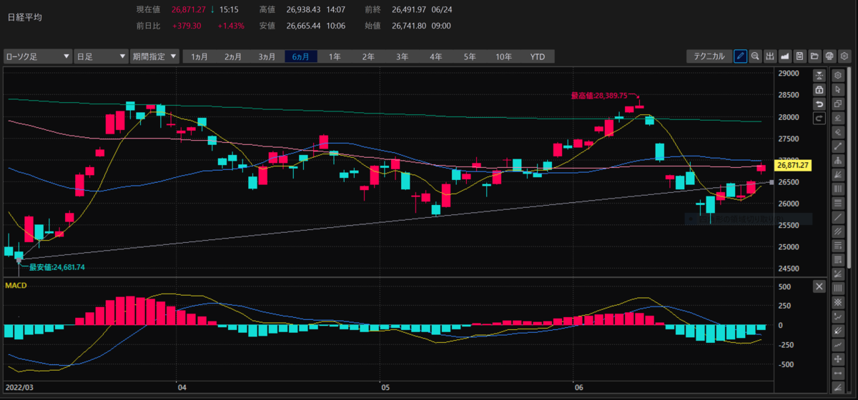Select the 2年 range tab
The image size is (858, 400).
coord(368,56)
